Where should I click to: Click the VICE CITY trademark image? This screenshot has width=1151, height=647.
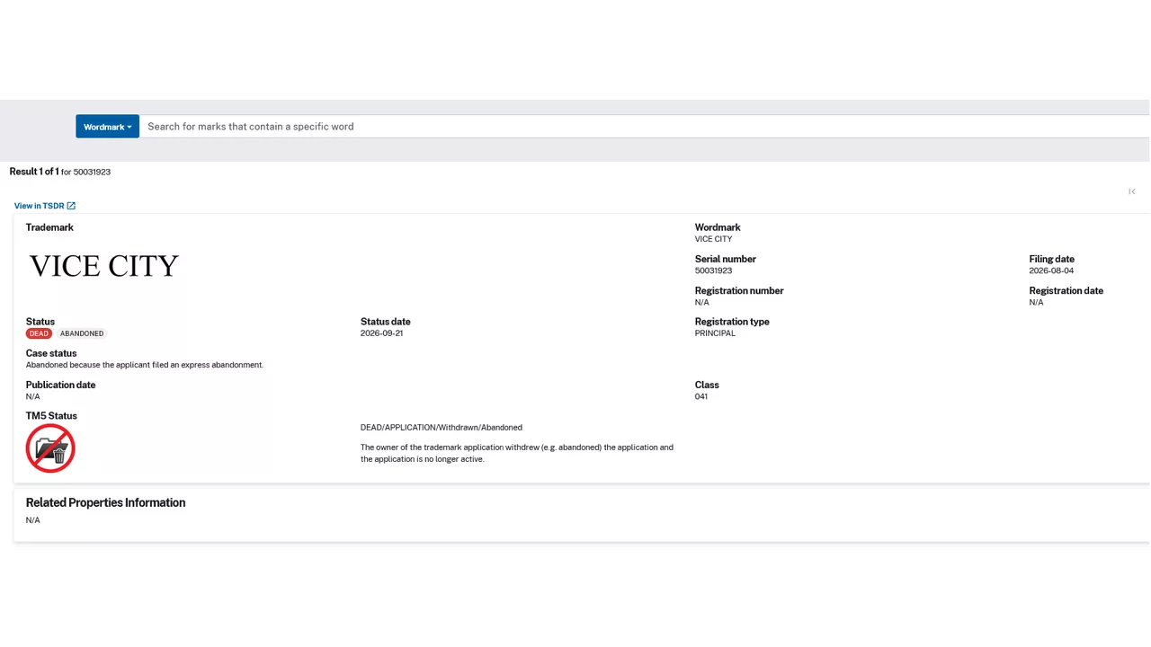[x=104, y=266]
